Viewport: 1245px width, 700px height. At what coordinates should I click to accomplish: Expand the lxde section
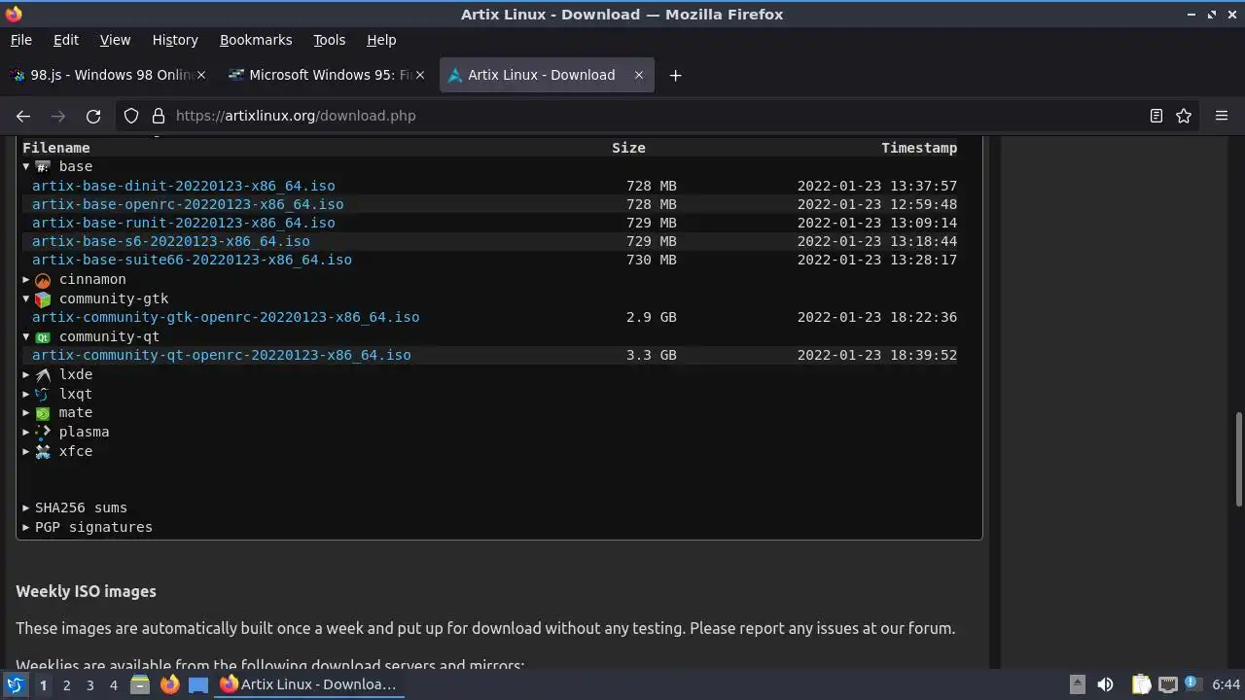26,375
